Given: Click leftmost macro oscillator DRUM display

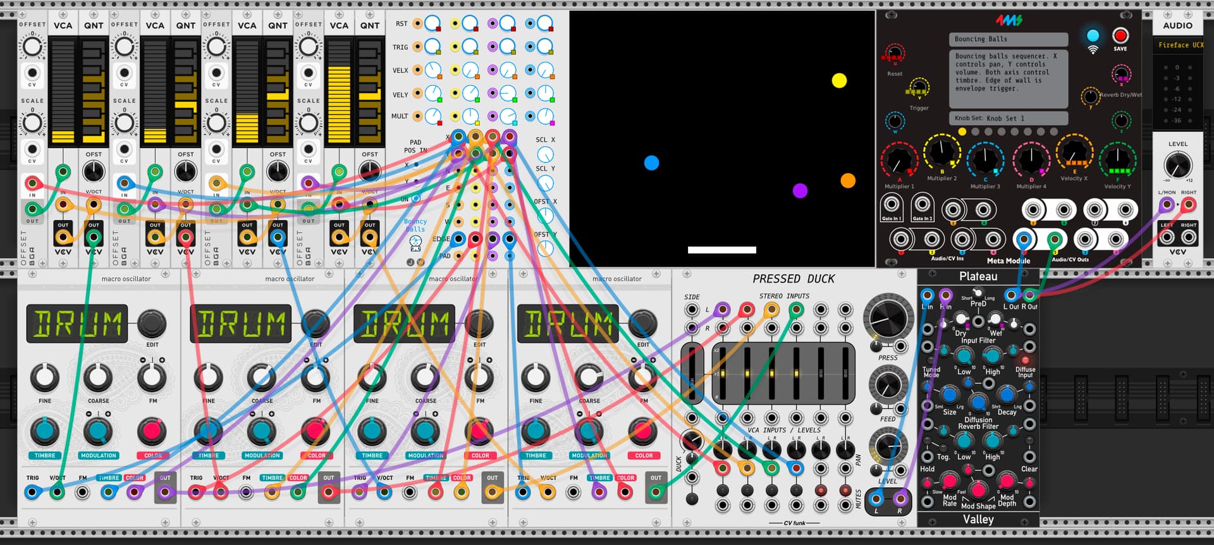Looking at the screenshot, I should coord(77,324).
